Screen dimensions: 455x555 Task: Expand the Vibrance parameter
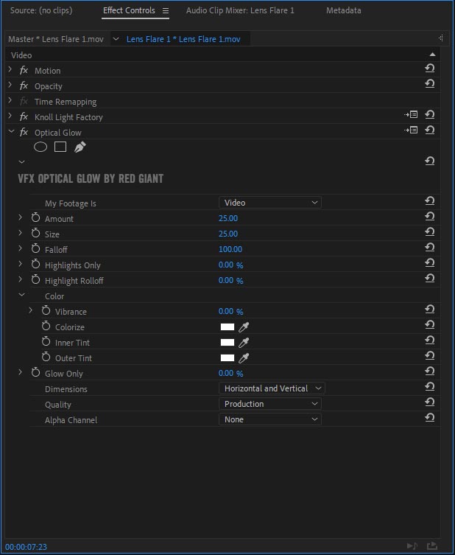point(30,310)
